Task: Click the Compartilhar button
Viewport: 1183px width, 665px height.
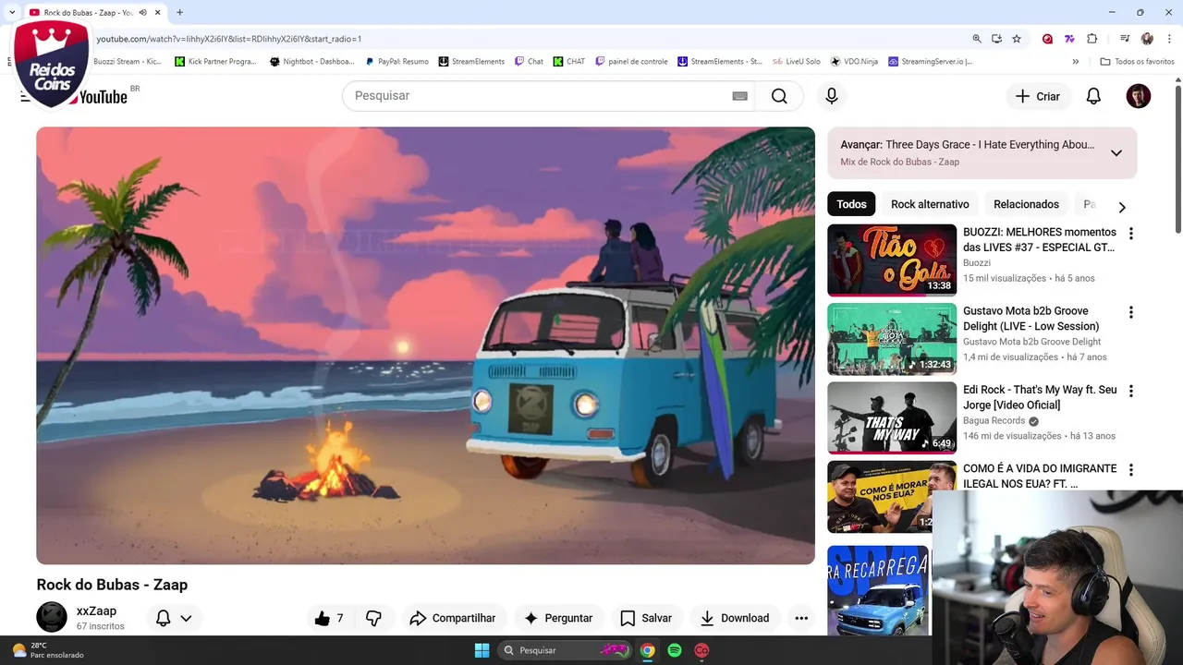Action: pyautogui.click(x=453, y=618)
